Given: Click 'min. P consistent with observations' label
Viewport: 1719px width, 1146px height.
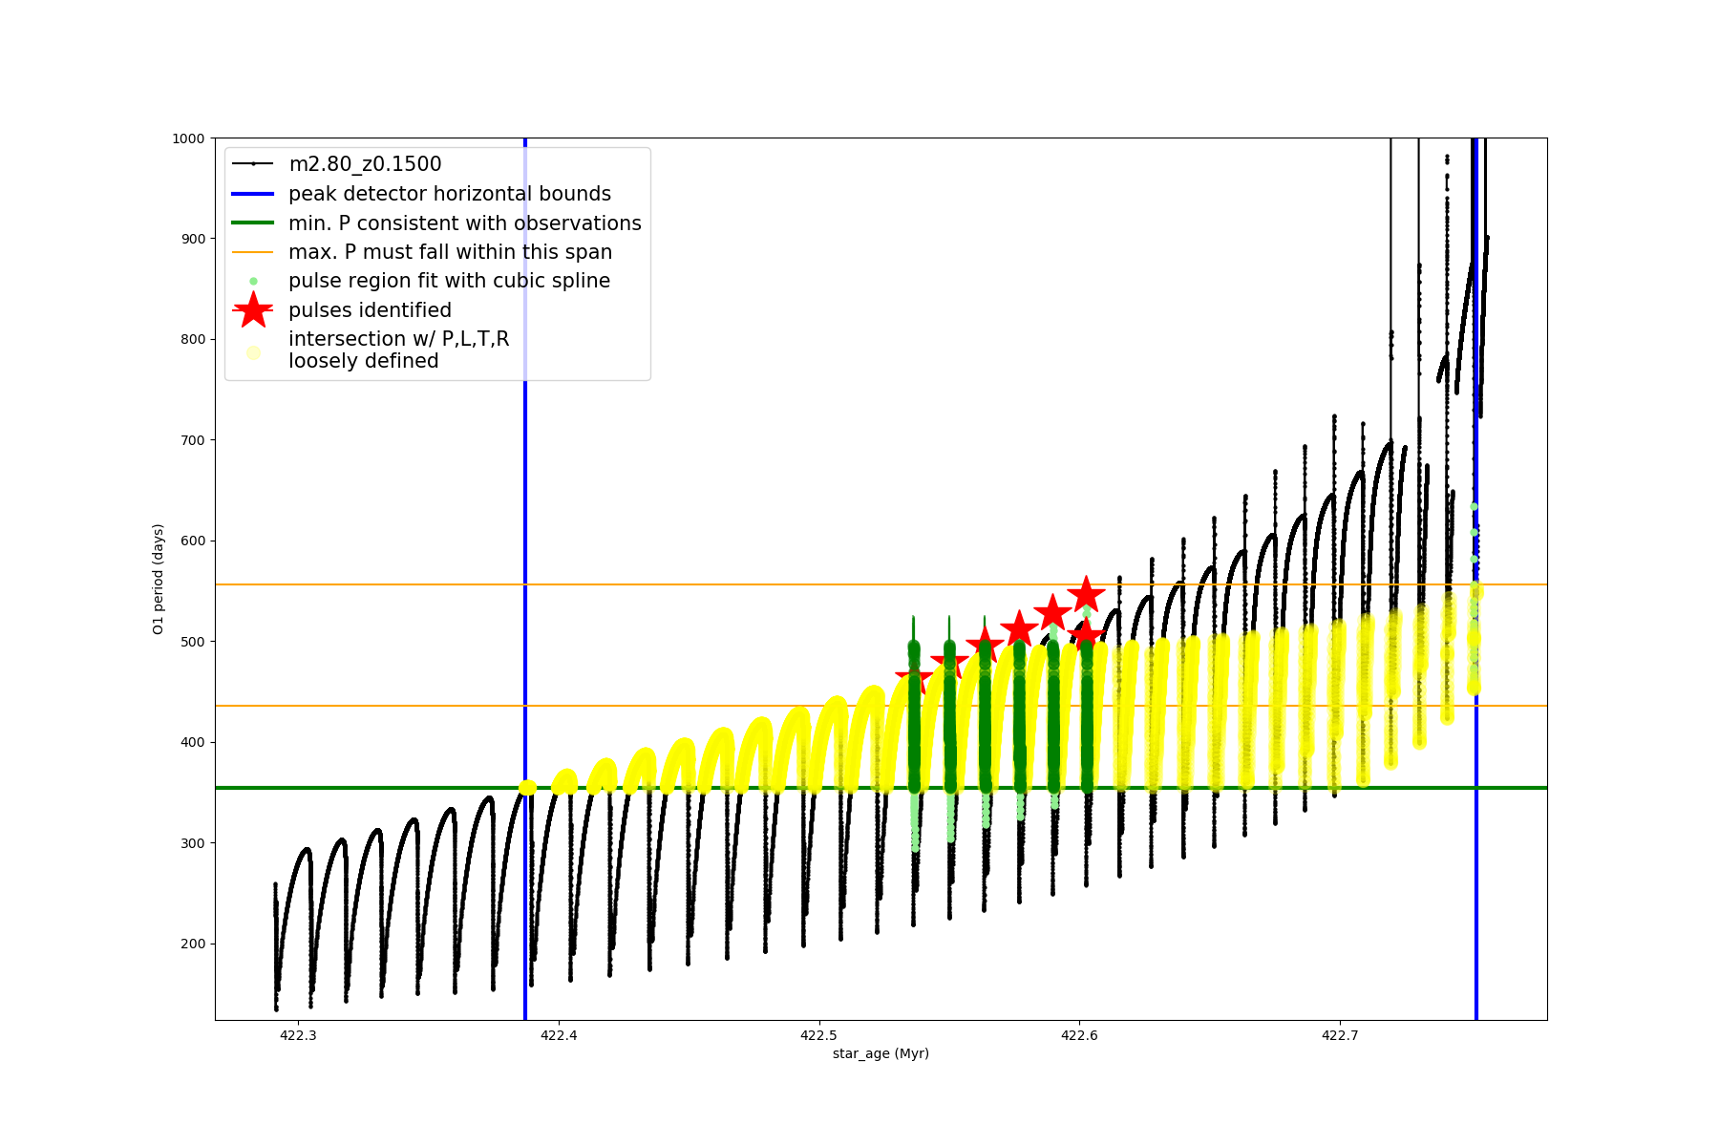Looking at the screenshot, I should [x=464, y=223].
